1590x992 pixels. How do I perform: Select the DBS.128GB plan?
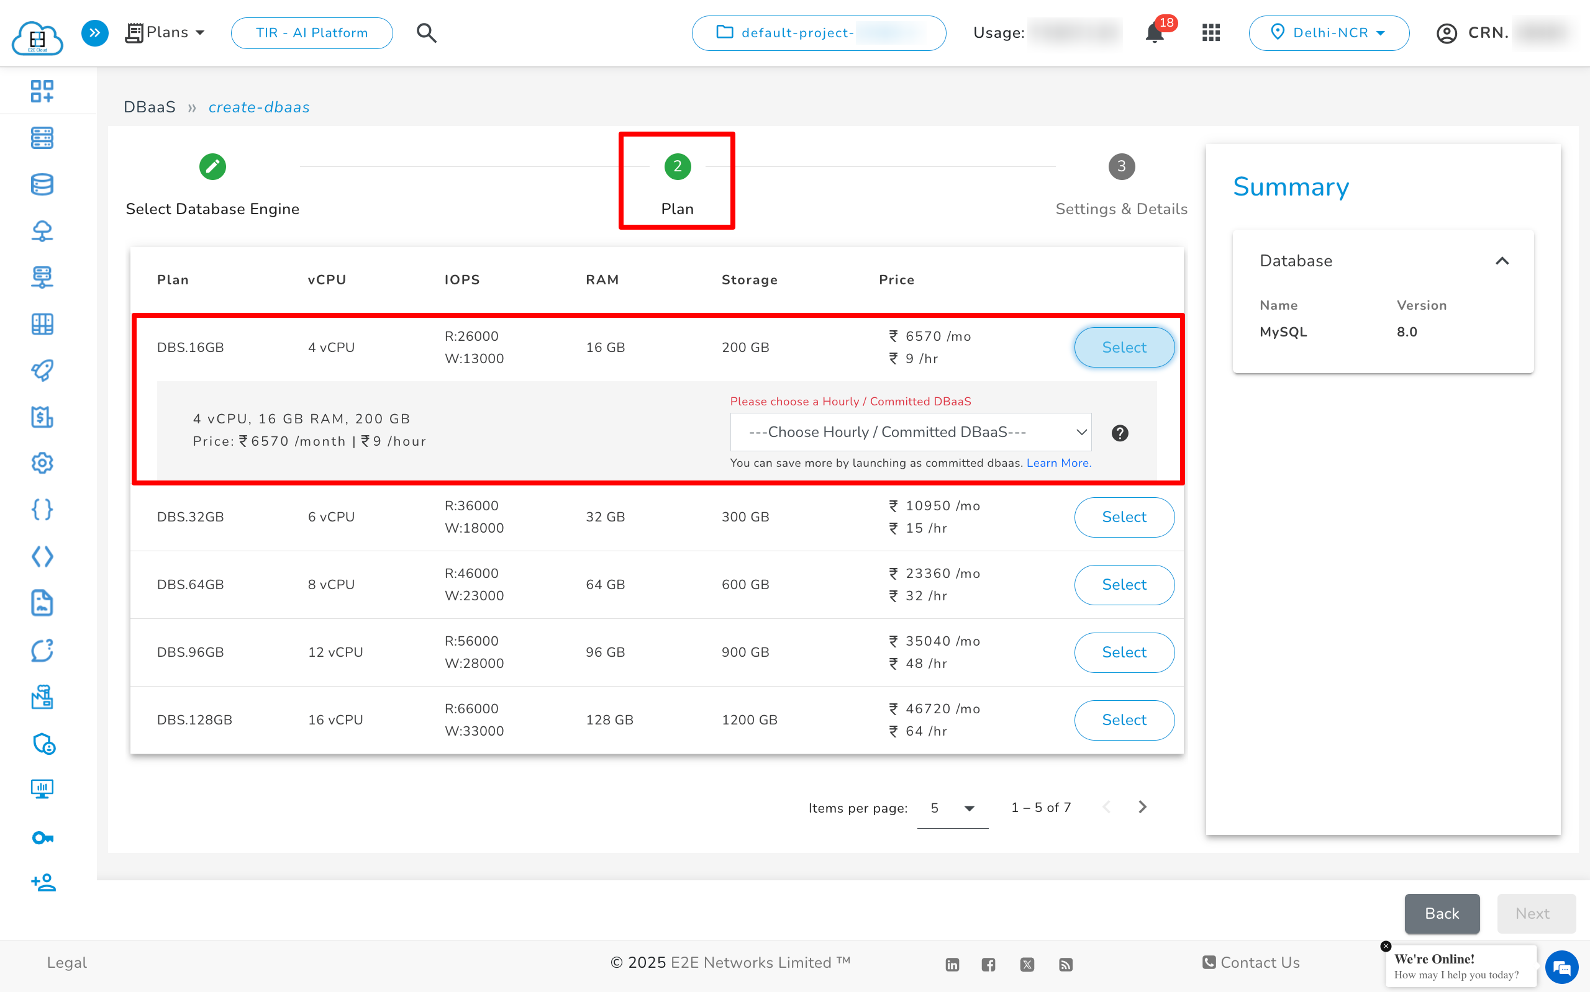1124,719
